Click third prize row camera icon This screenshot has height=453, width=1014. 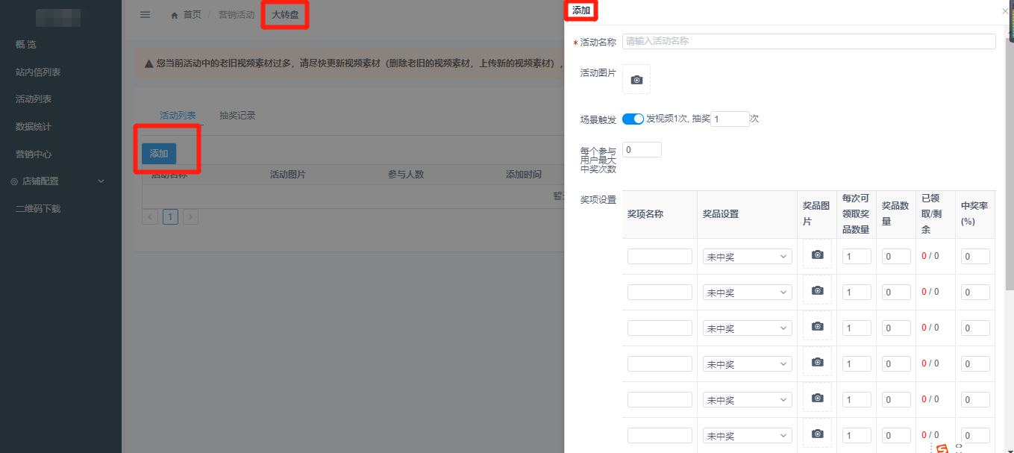pos(817,327)
